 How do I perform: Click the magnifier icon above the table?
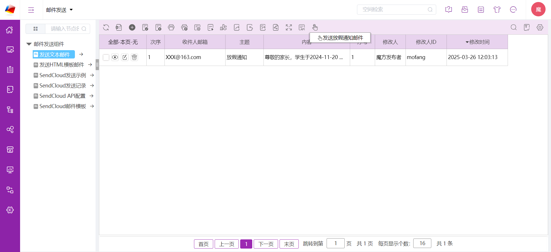(x=514, y=28)
